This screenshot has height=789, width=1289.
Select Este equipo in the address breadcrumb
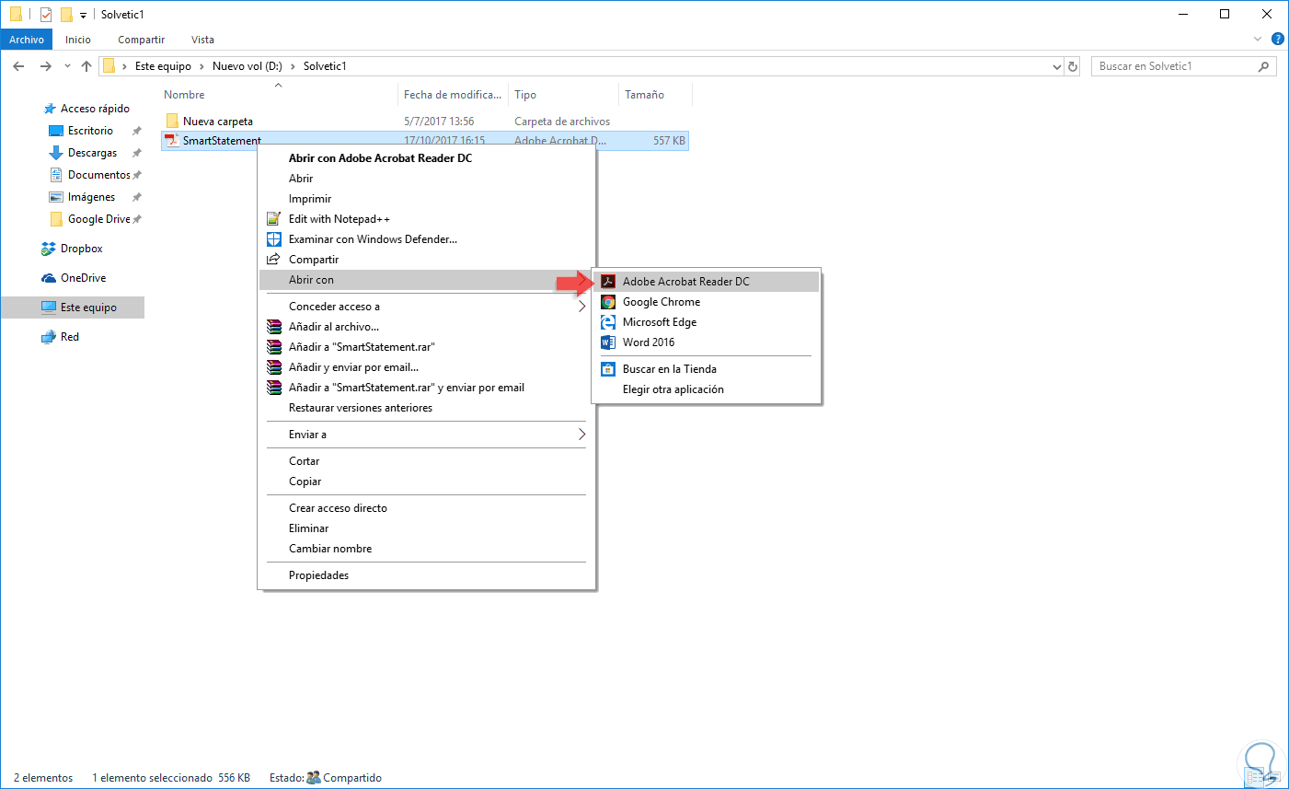(x=163, y=66)
